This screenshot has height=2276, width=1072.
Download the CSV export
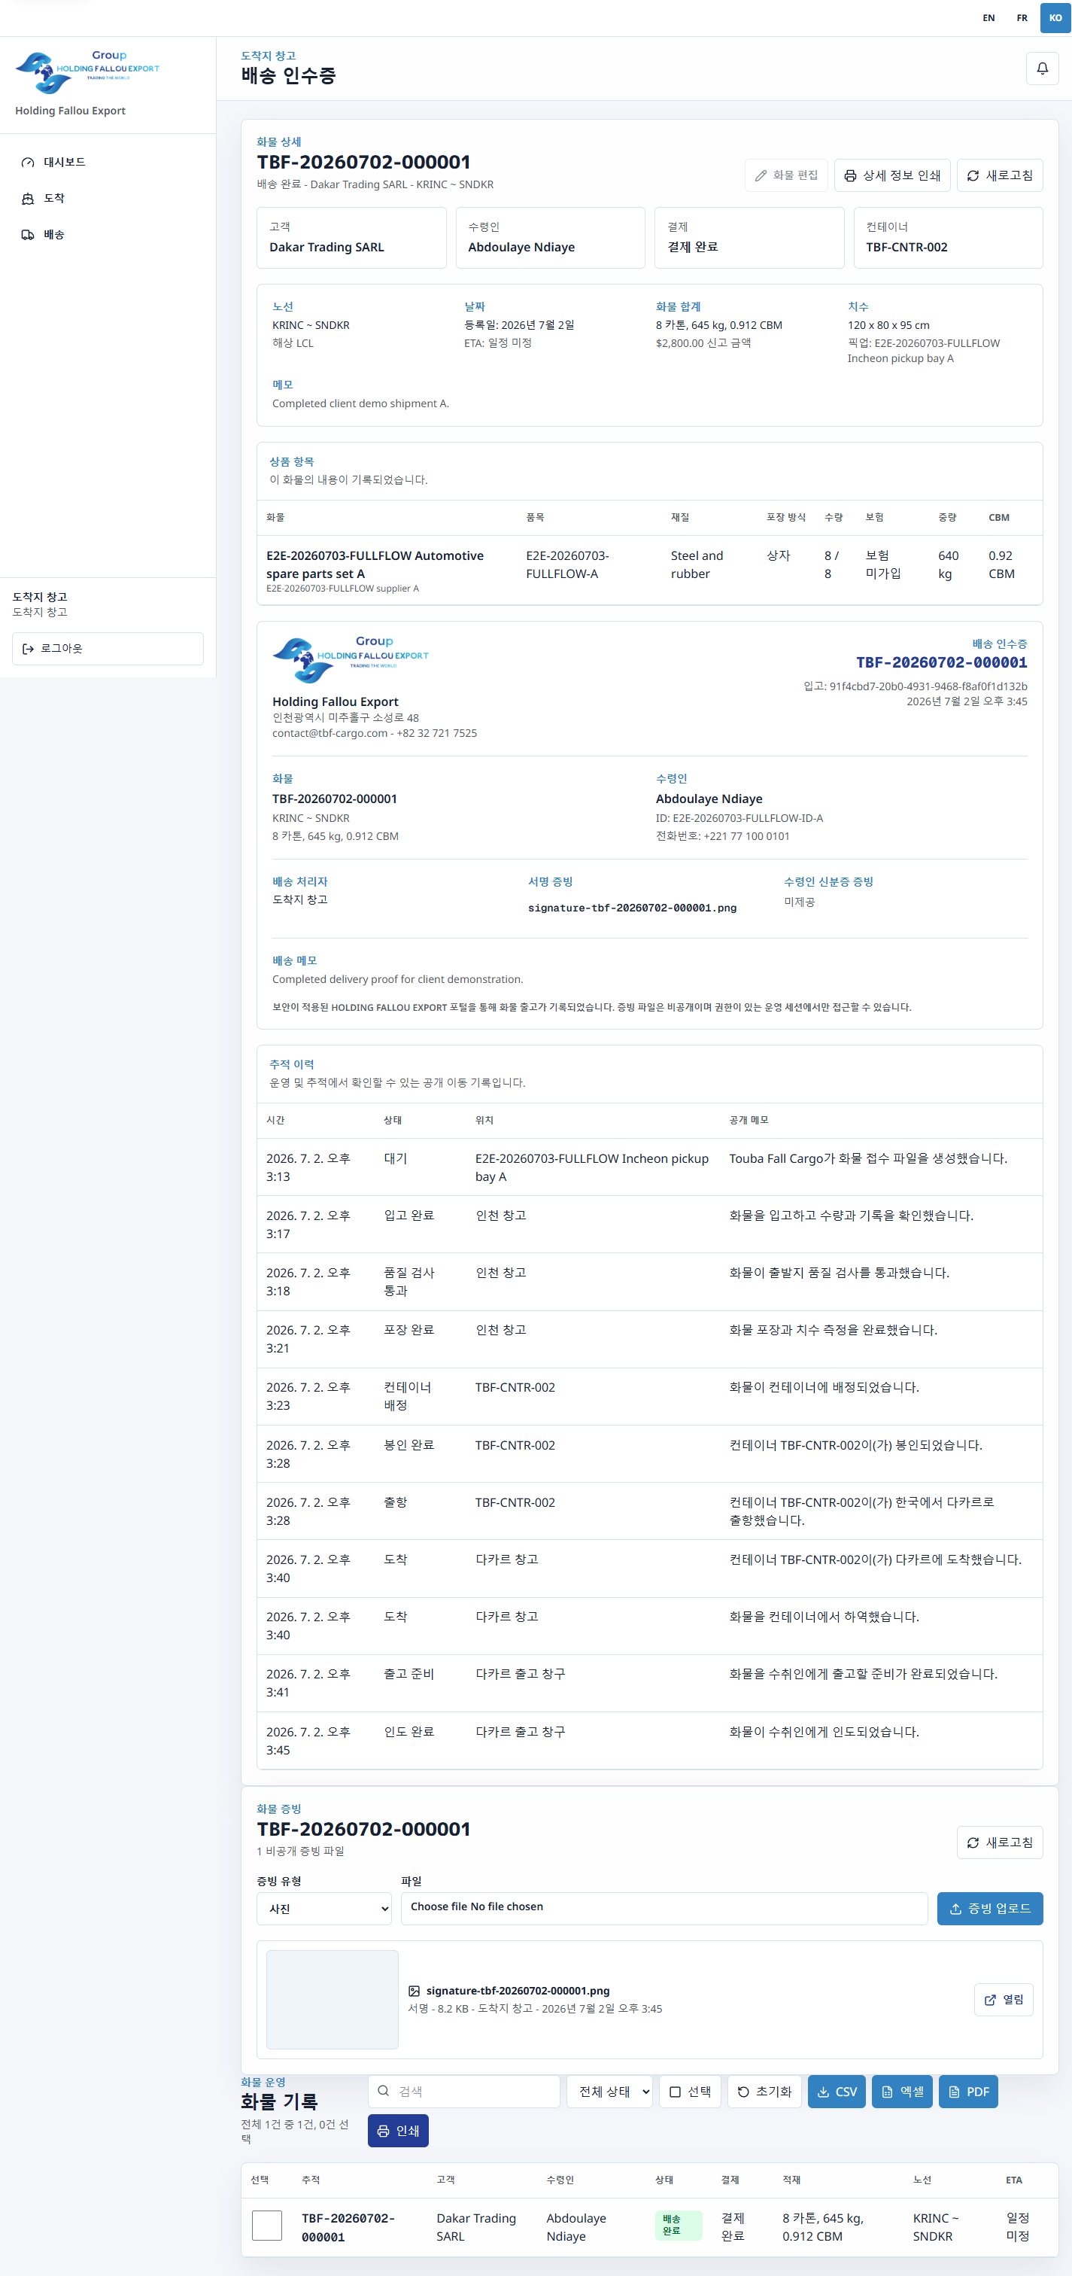837,2092
